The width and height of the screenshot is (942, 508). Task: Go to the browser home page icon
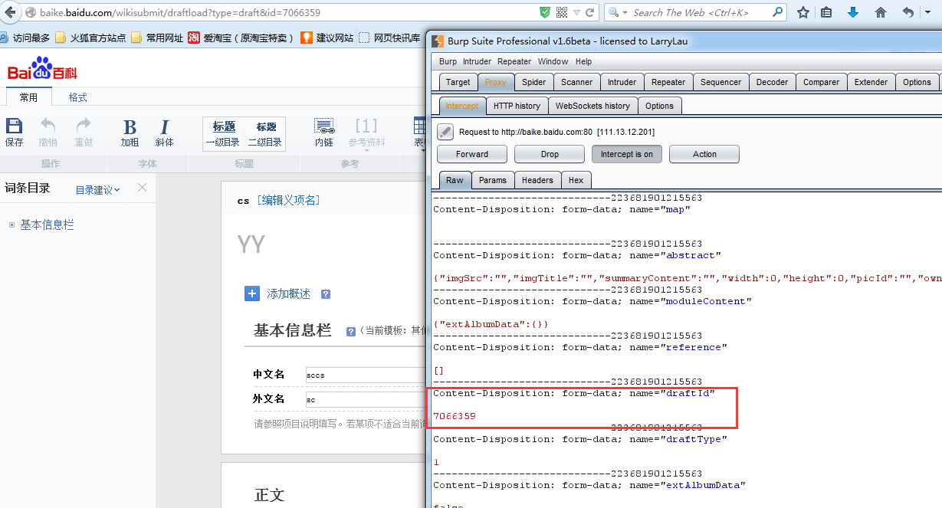[x=881, y=12]
